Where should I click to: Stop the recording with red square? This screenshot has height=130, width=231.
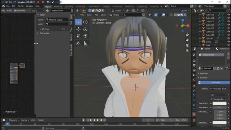(x=43, y=2)
